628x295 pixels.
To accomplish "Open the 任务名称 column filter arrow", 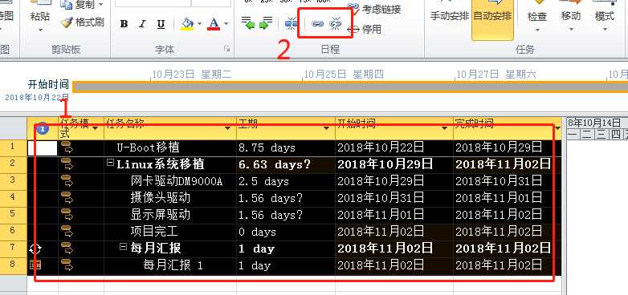I will tap(228, 128).
